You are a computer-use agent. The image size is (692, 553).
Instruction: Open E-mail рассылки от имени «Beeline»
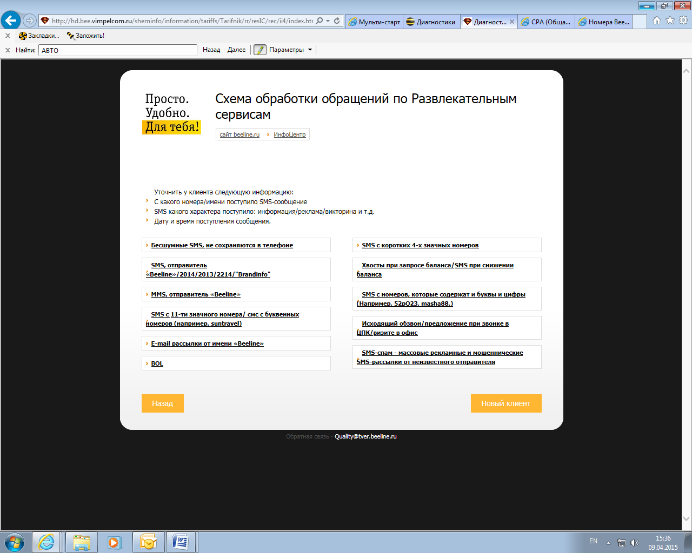[x=207, y=343]
